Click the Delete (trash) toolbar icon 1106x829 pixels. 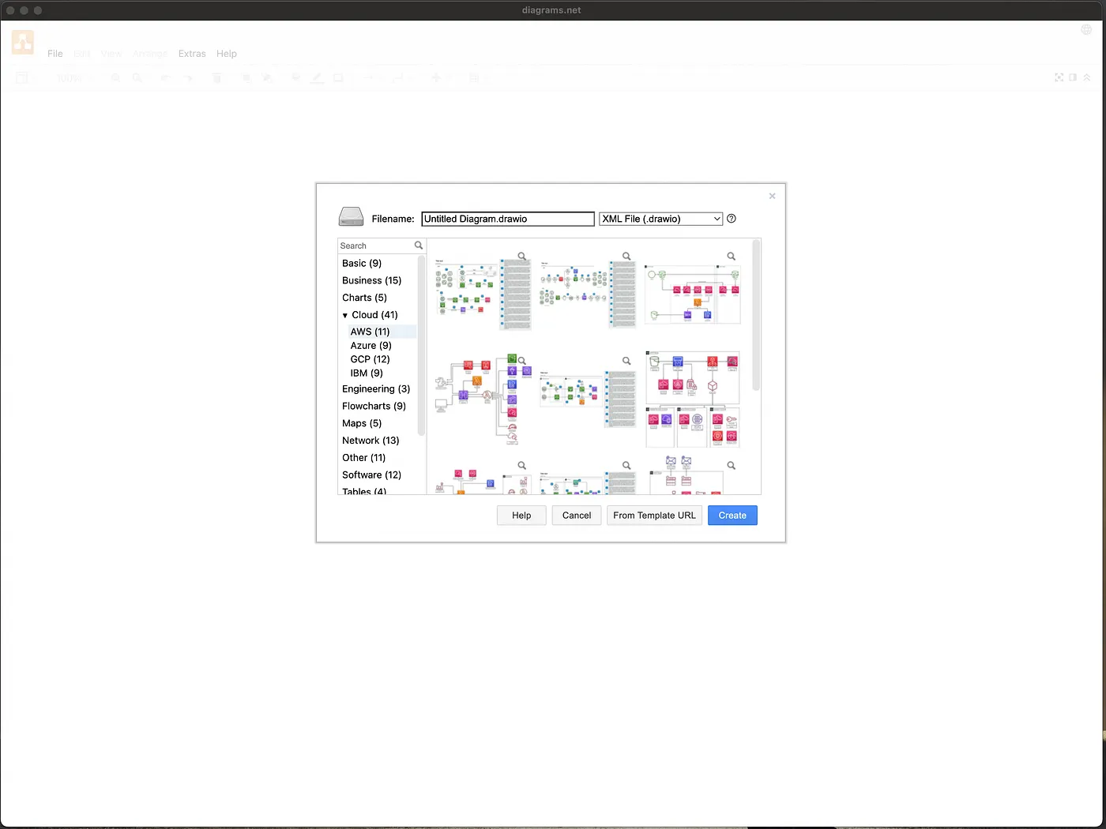click(x=217, y=77)
